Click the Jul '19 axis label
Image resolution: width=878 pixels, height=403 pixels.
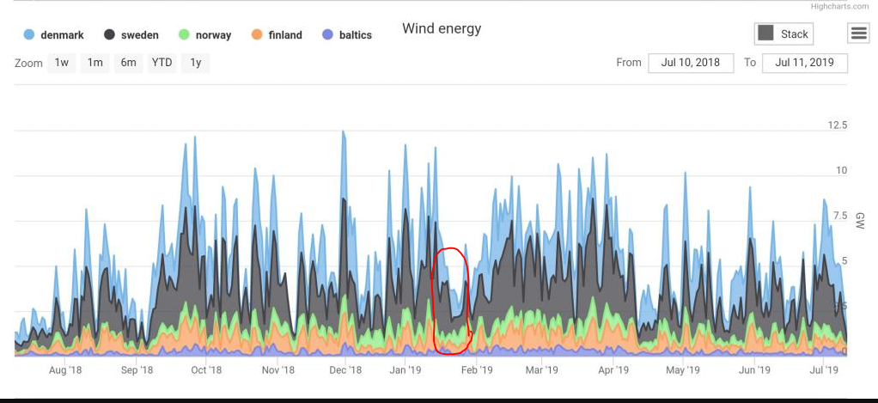(x=824, y=370)
